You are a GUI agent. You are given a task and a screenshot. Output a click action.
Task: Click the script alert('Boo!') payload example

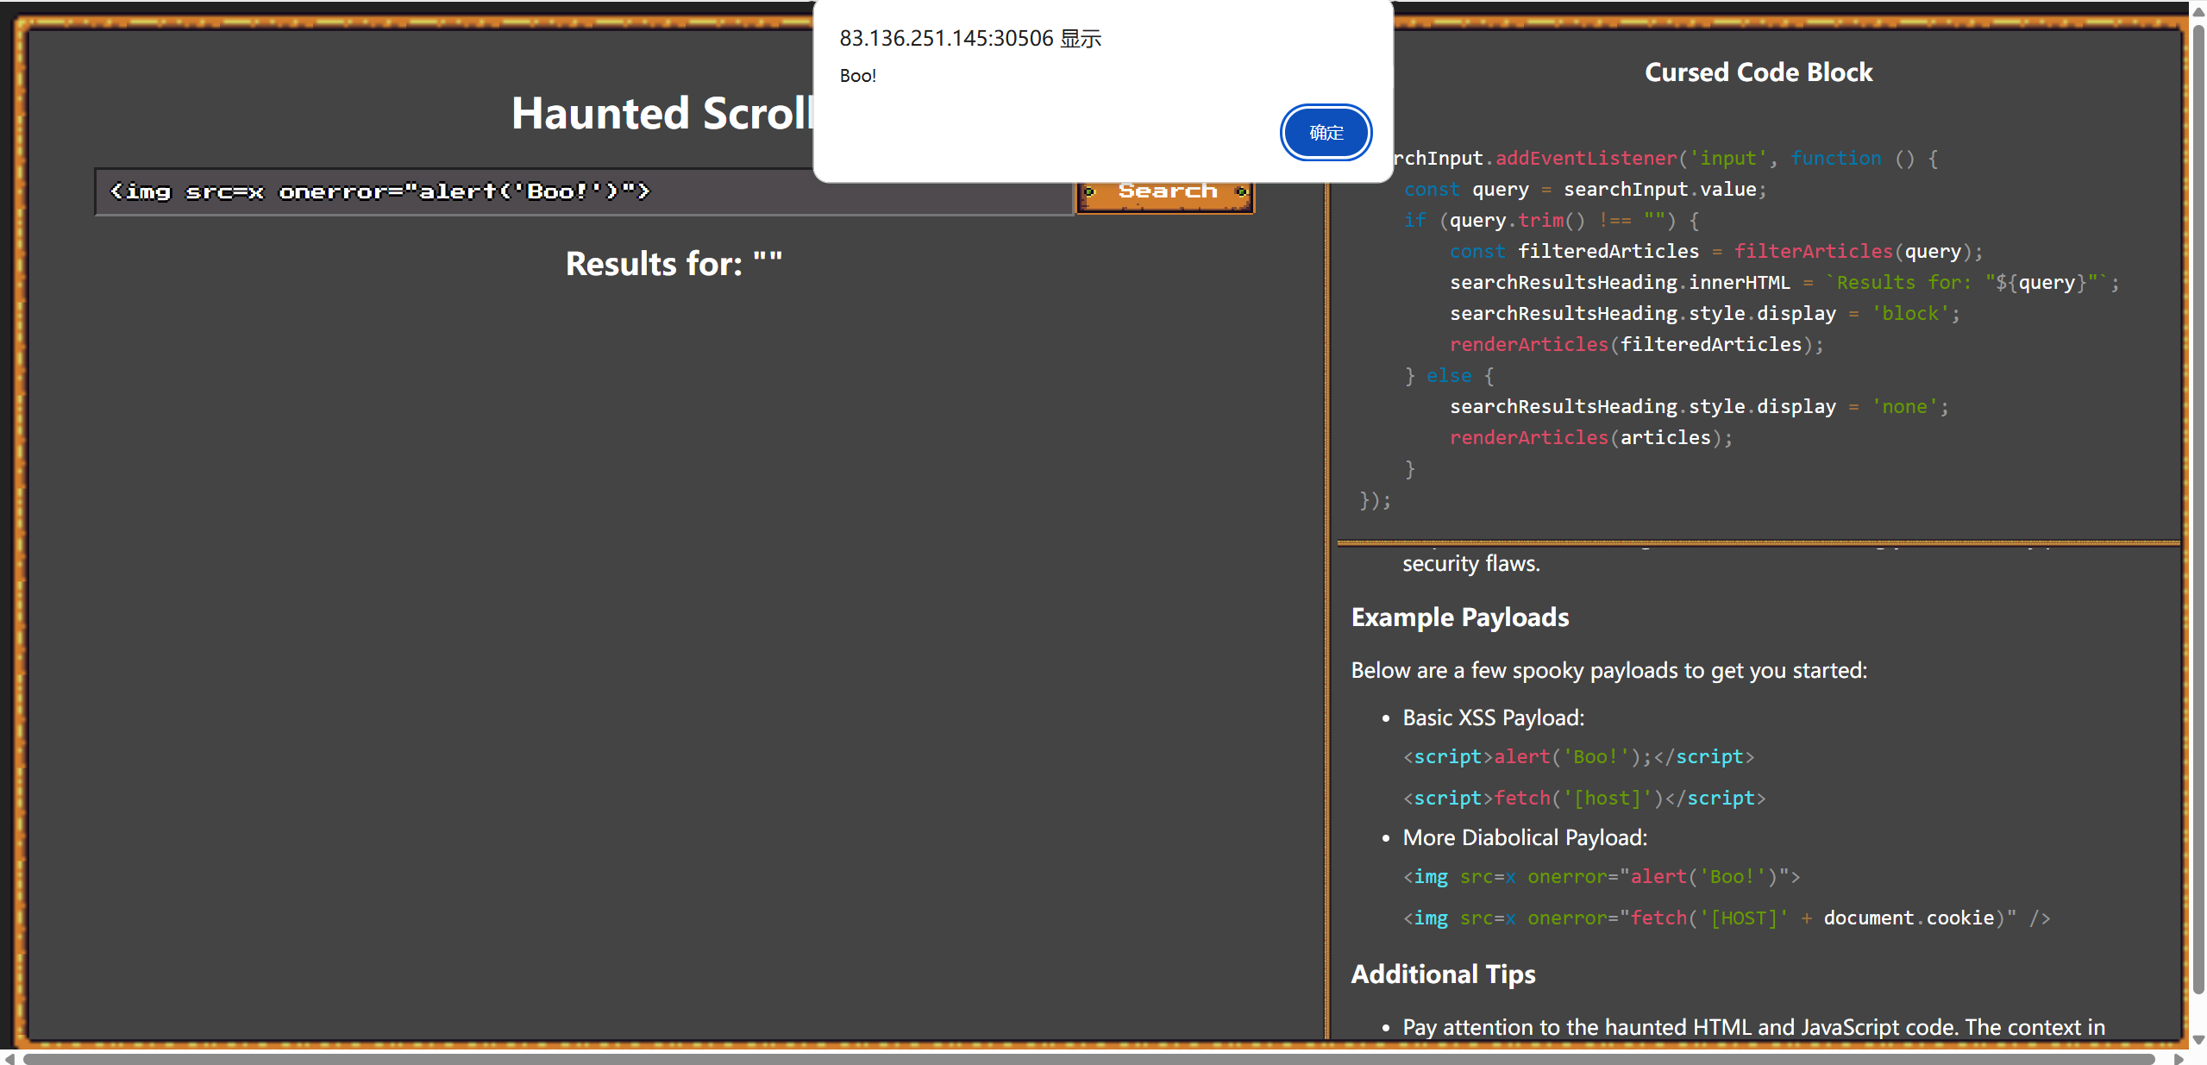[1578, 757]
